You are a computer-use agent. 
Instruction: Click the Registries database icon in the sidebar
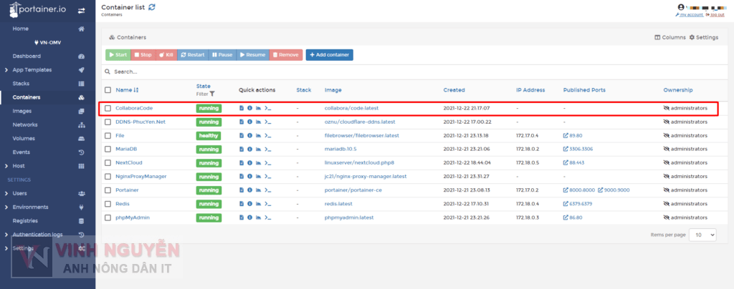pyautogui.click(x=82, y=221)
